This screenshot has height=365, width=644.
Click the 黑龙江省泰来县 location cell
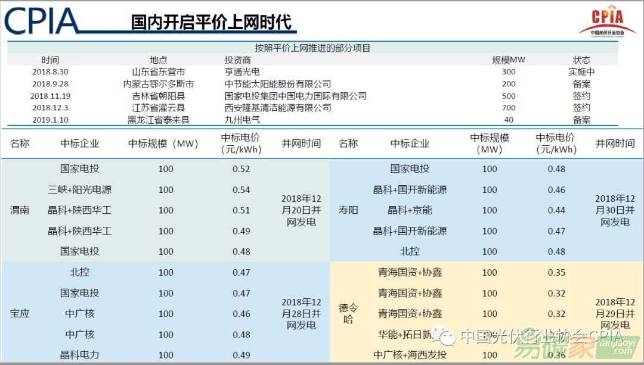(x=158, y=120)
